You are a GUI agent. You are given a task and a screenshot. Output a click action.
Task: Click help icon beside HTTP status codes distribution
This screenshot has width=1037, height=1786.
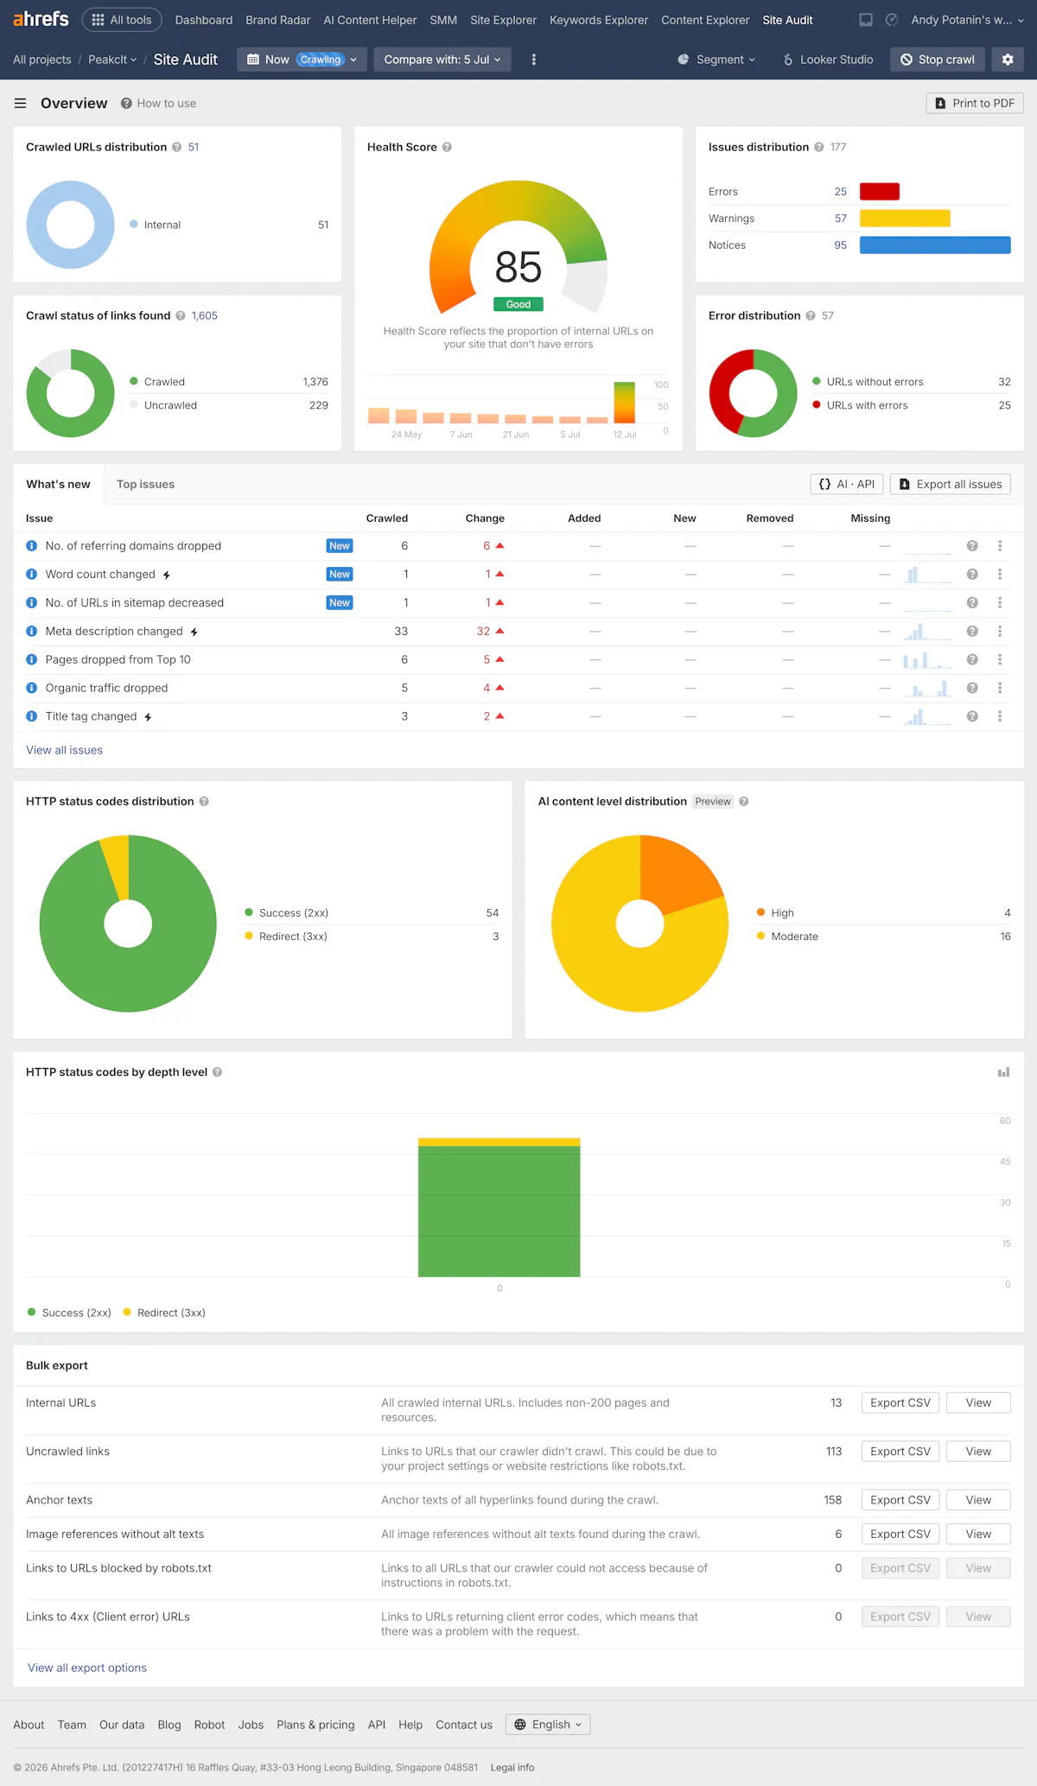pos(204,801)
